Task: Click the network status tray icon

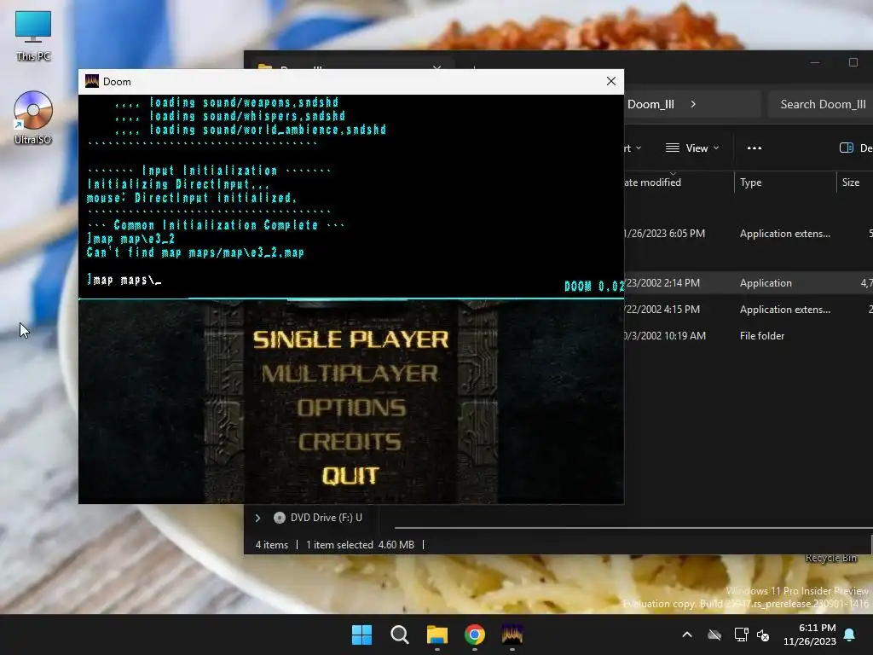Action: click(x=741, y=635)
